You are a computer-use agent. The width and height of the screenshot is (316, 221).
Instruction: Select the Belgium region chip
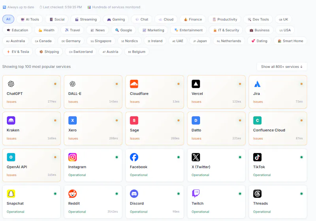[x=137, y=52]
